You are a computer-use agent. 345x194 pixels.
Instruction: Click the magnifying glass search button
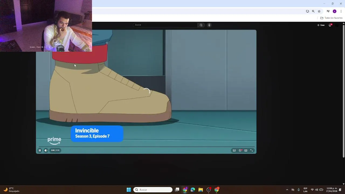(201, 25)
